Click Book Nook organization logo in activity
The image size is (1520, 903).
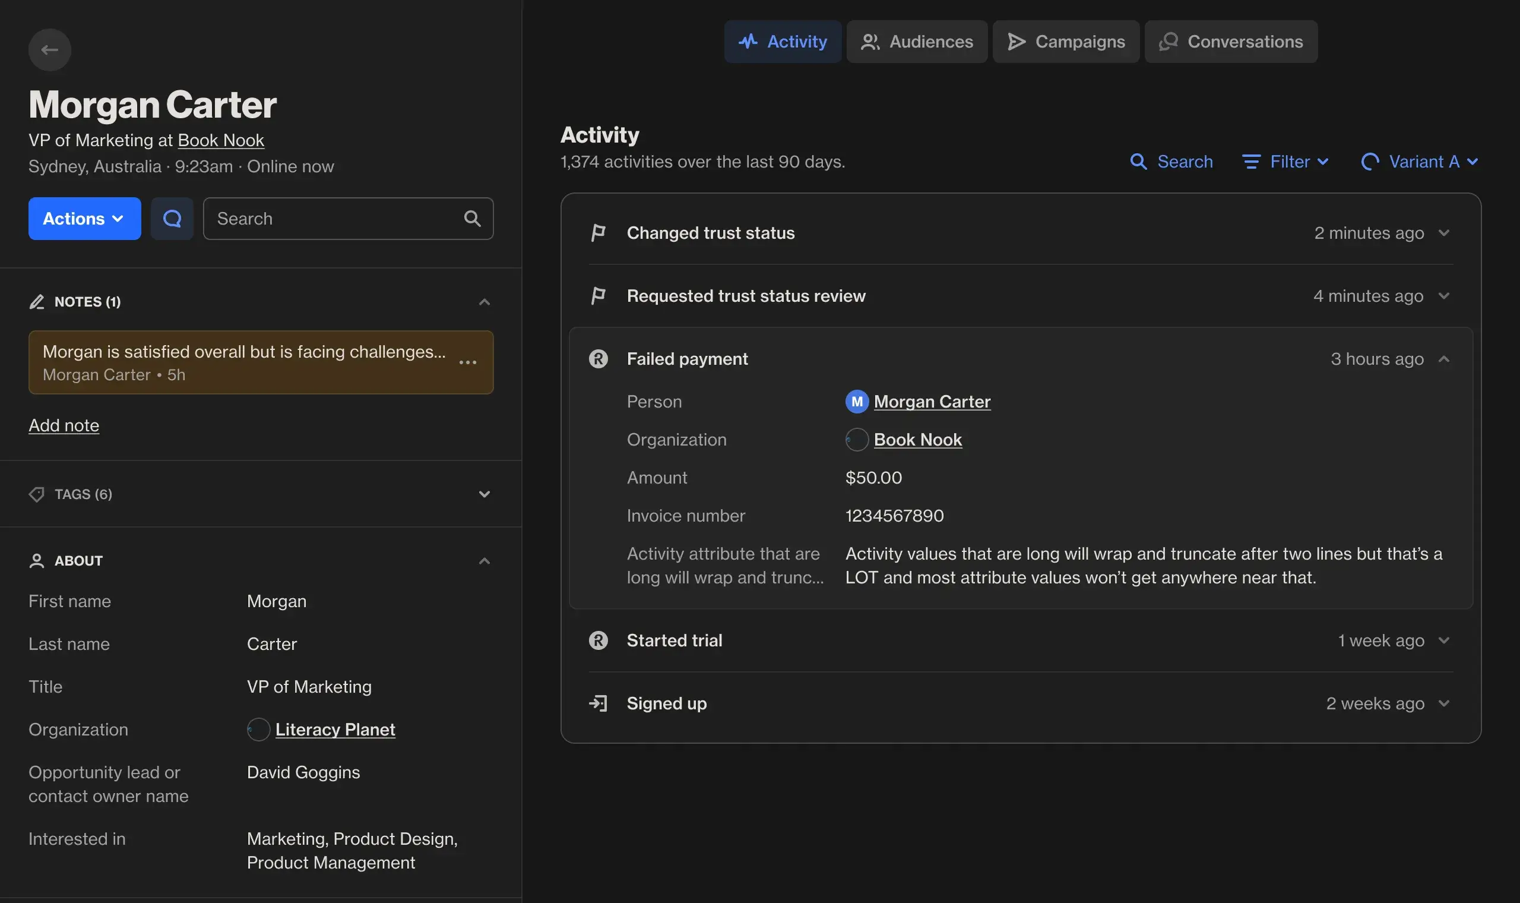click(857, 440)
